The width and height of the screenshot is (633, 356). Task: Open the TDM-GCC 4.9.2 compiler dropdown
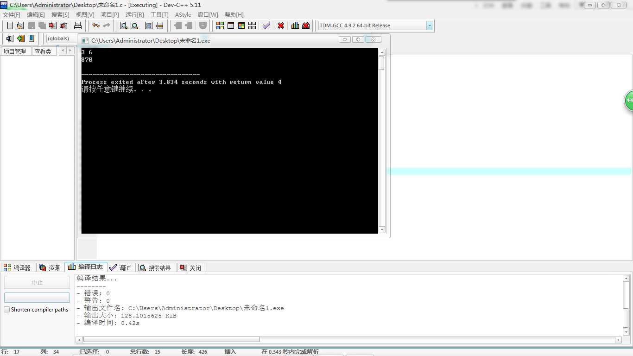tap(430, 25)
